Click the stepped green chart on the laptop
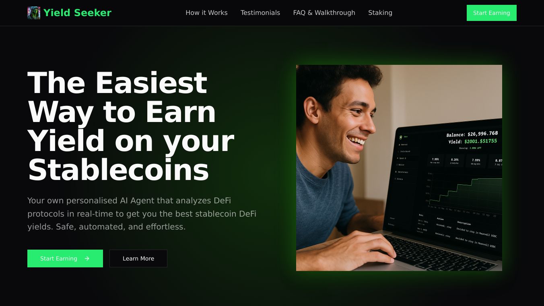 click(465, 190)
